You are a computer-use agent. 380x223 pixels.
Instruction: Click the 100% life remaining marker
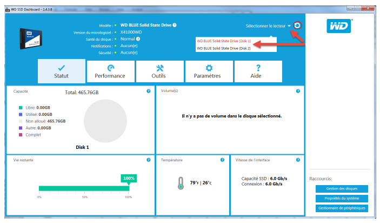coord(129,178)
